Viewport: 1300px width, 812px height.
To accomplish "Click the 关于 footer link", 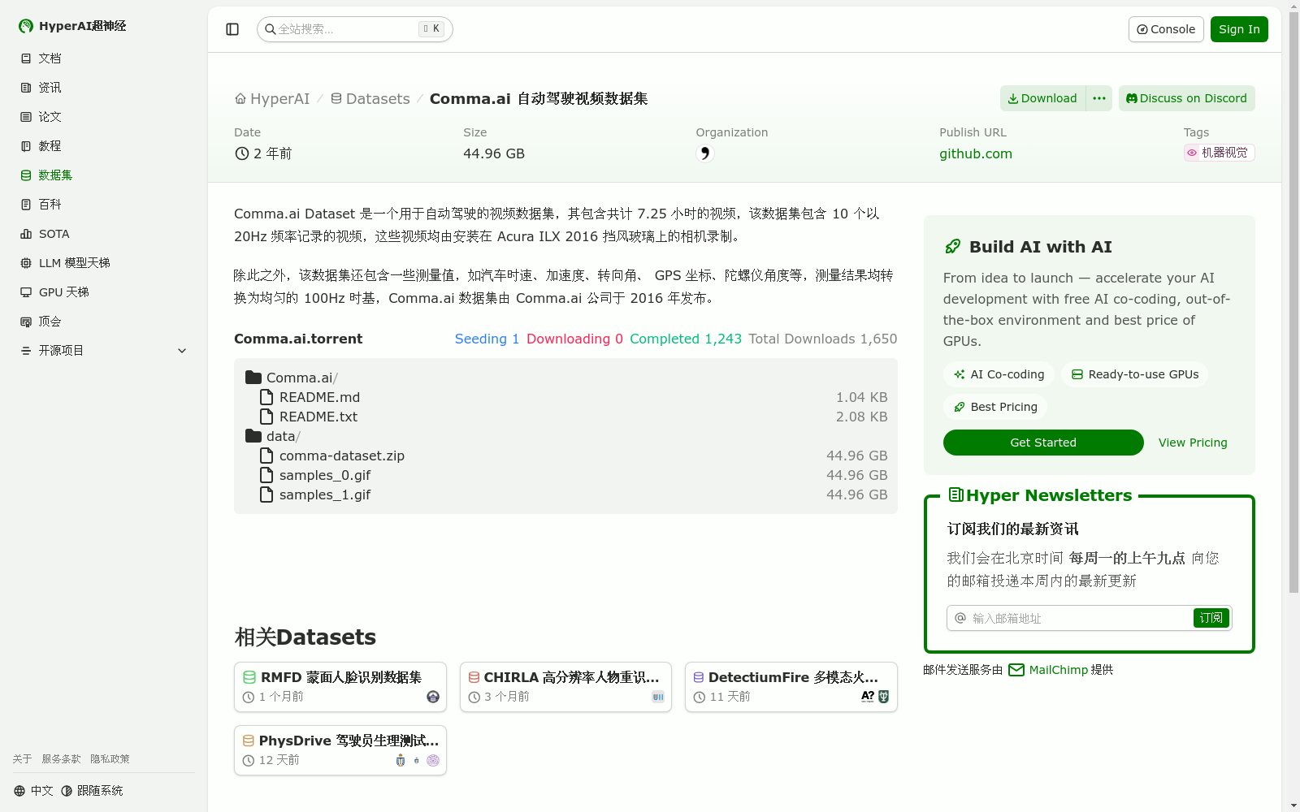I will (x=22, y=759).
